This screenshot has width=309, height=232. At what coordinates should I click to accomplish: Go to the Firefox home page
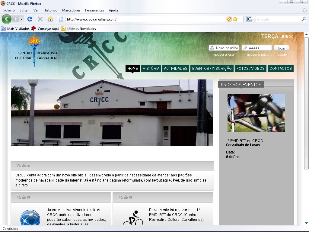[x=50, y=19]
